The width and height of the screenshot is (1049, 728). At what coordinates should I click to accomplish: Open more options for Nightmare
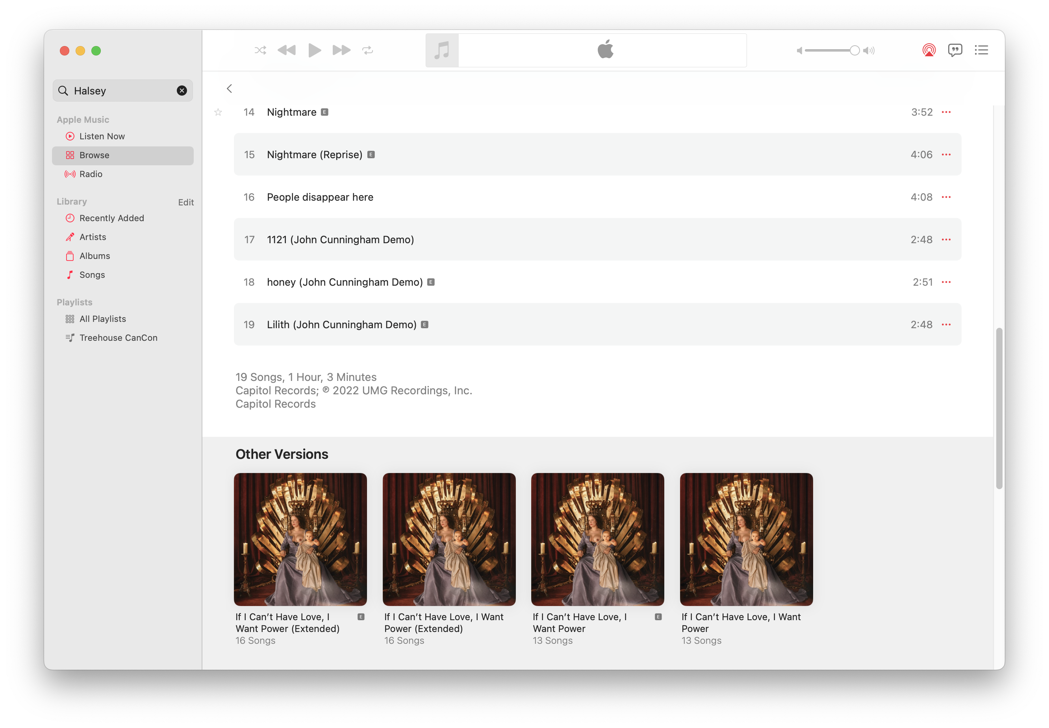(x=946, y=112)
